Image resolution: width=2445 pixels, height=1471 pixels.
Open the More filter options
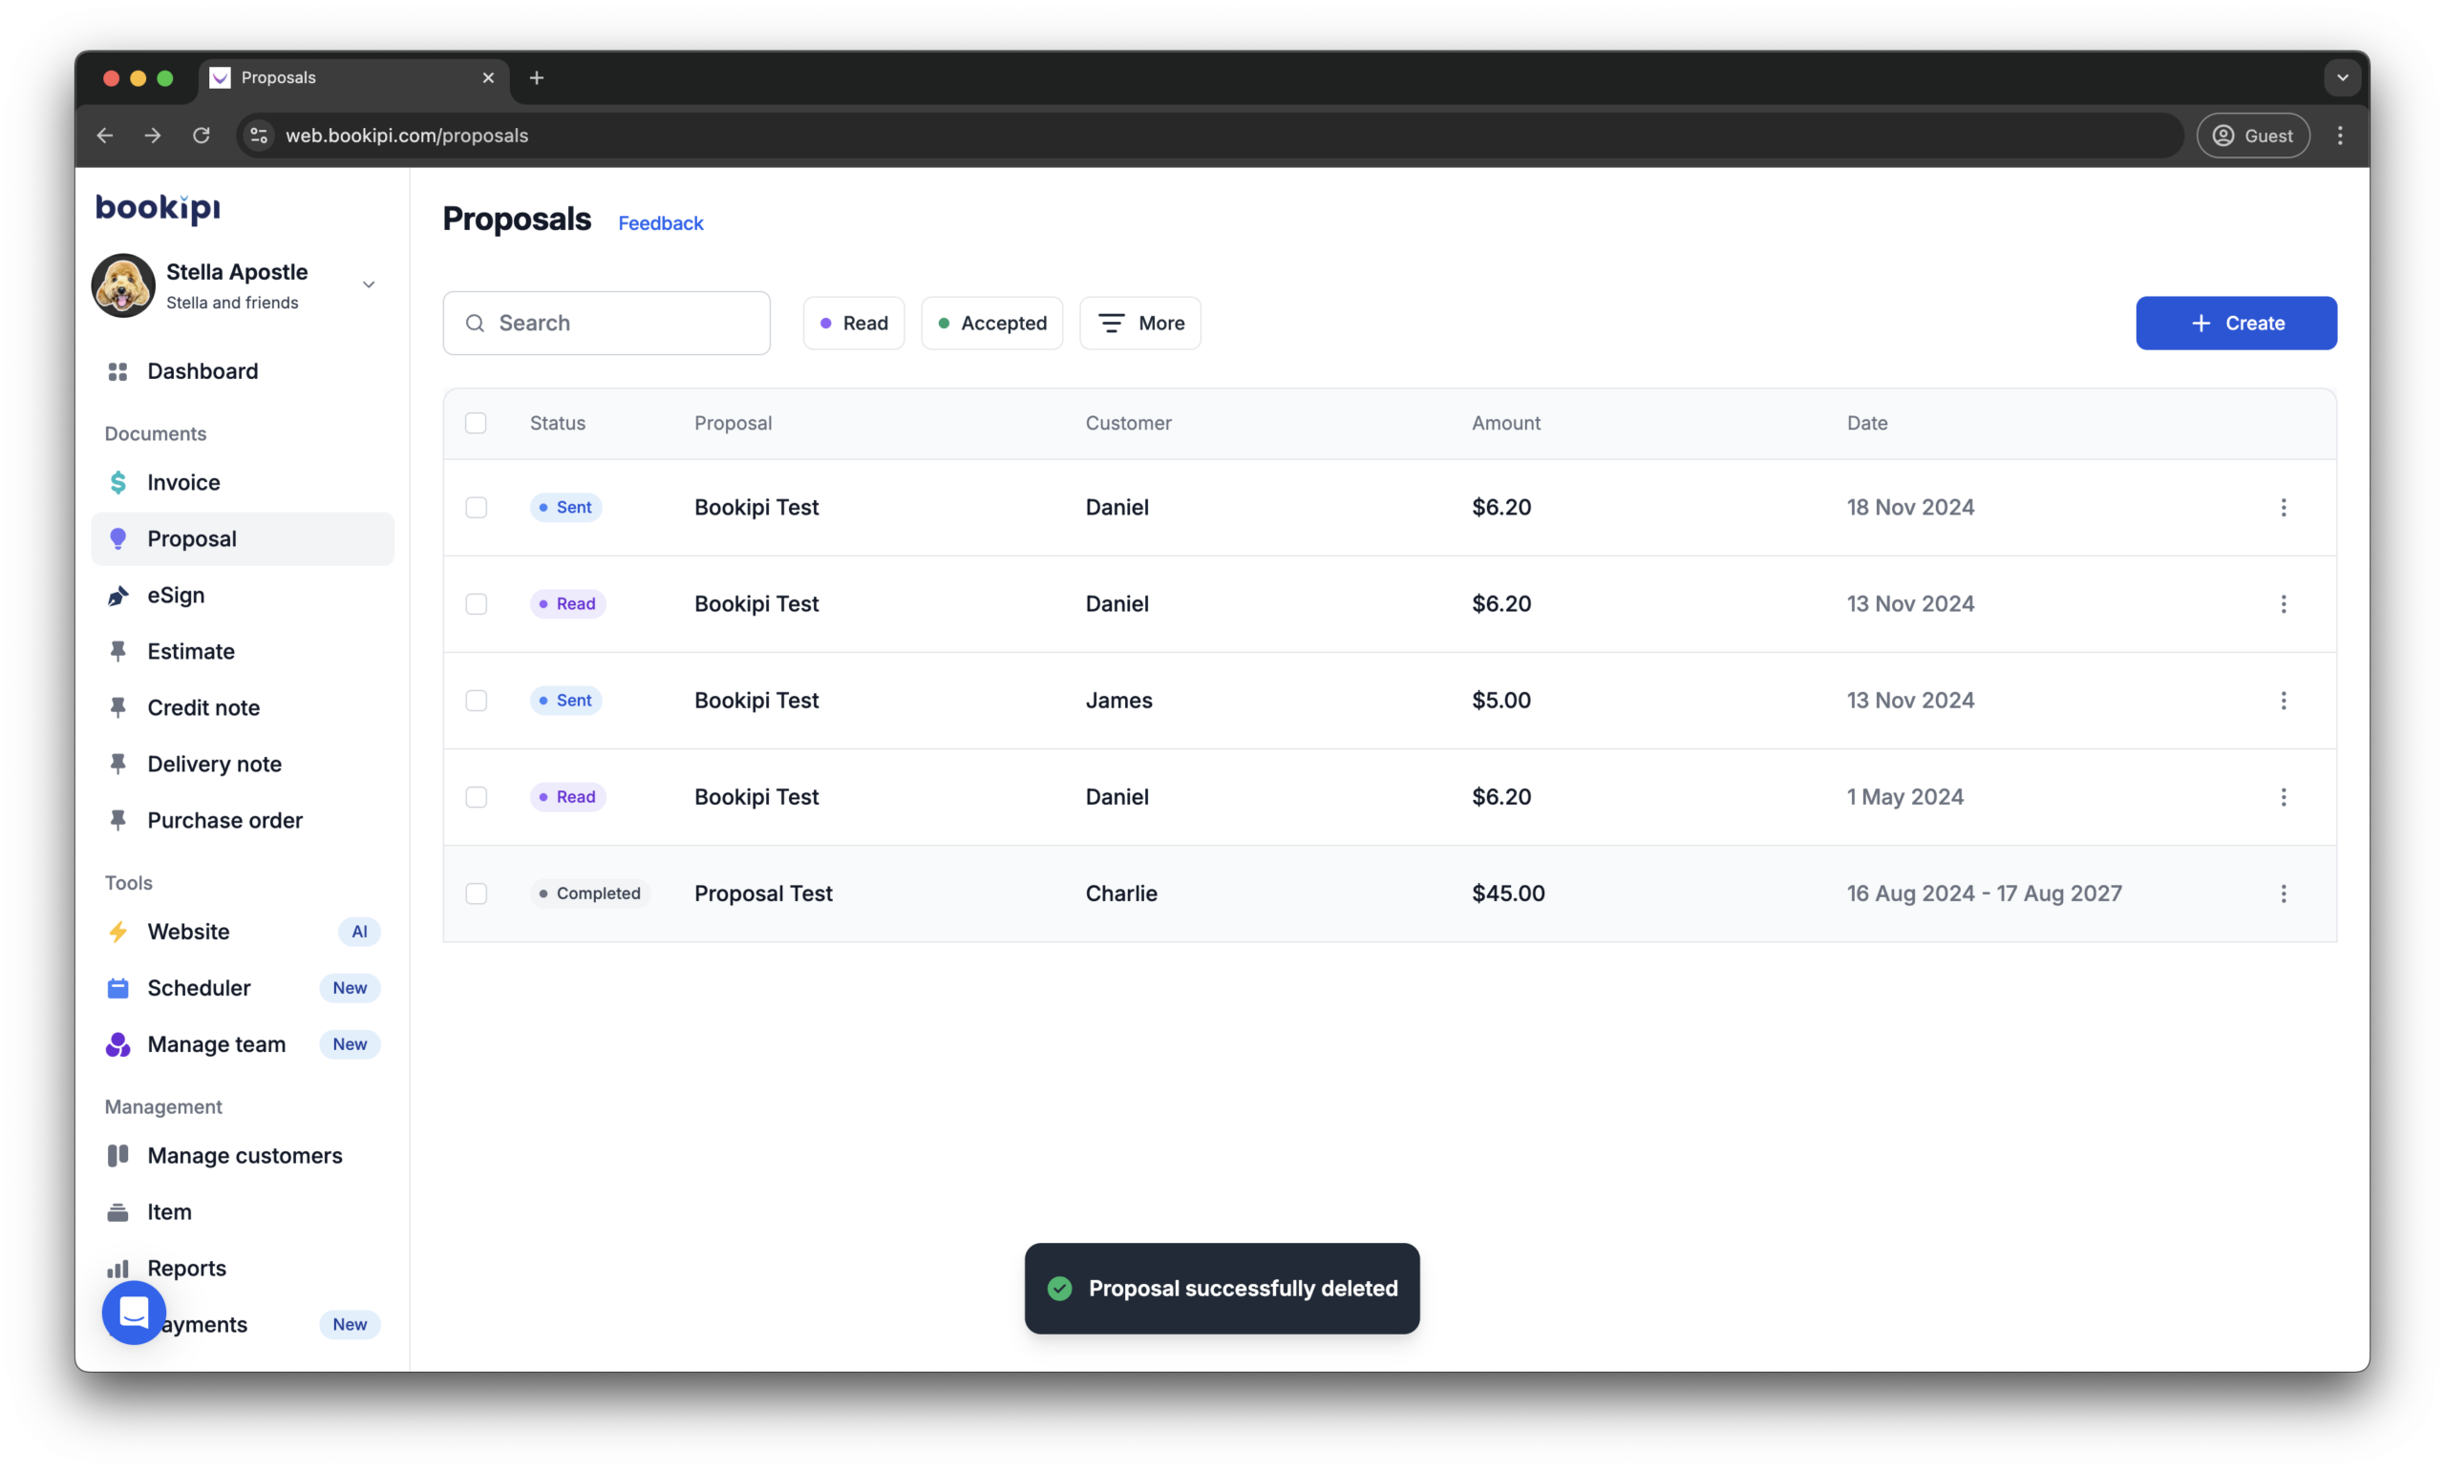coord(1140,322)
